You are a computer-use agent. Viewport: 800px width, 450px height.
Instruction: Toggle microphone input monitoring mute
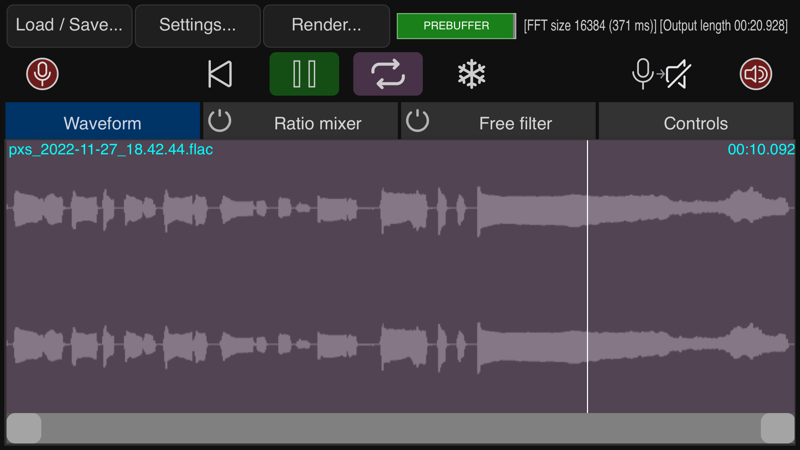pyautogui.click(x=662, y=74)
